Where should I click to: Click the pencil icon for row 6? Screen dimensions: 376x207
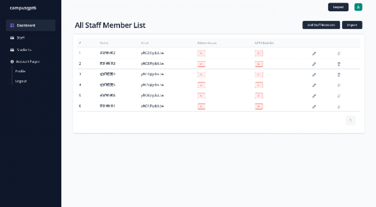click(x=314, y=106)
